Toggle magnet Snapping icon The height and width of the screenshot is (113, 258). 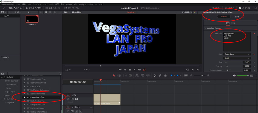tap(155, 75)
